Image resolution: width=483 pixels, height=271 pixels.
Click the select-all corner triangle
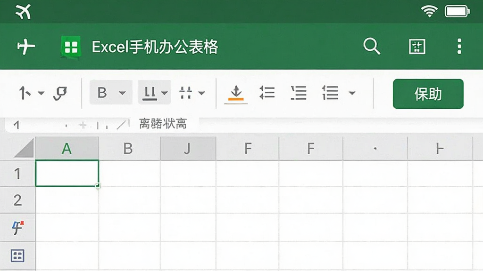coord(24,148)
